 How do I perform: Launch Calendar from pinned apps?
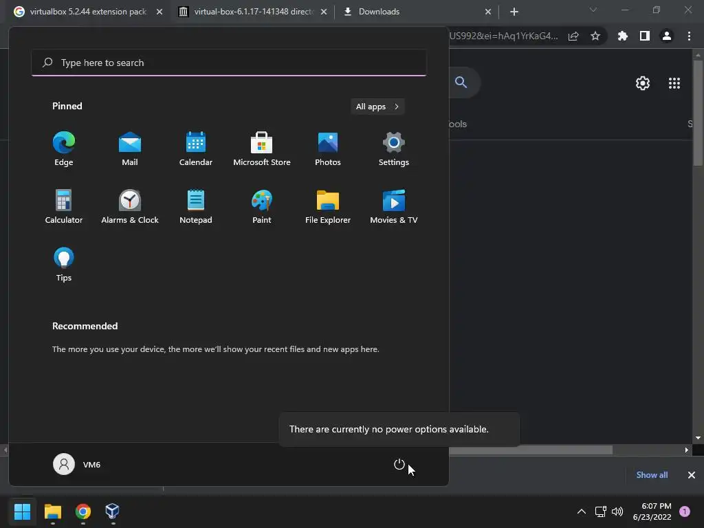coord(196,149)
